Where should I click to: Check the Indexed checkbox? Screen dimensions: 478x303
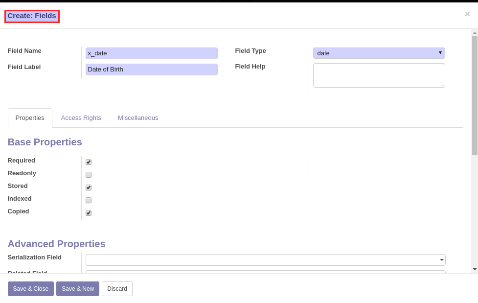point(89,200)
